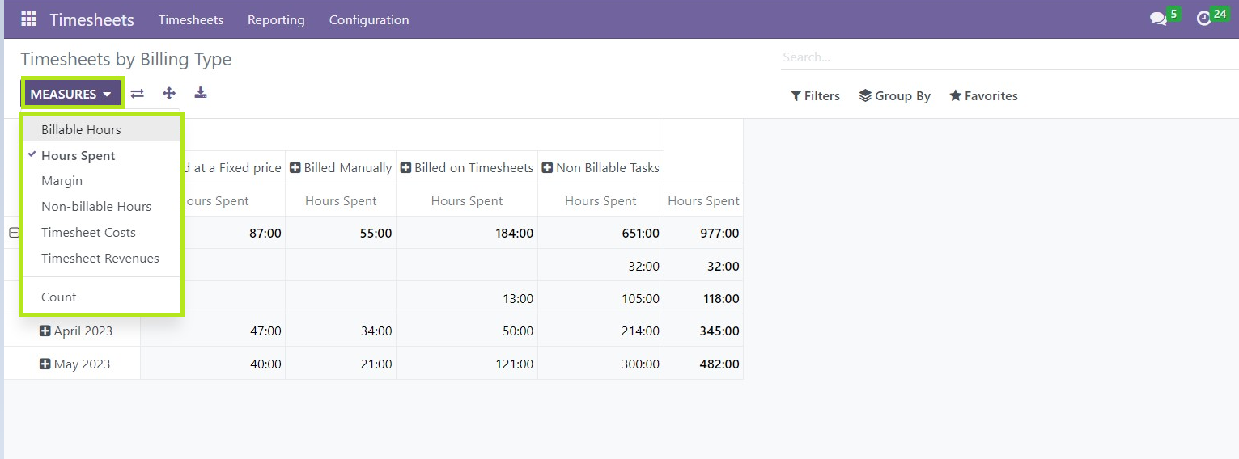
Task: Open the Configuration menu
Action: pyautogui.click(x=369, y=19)
